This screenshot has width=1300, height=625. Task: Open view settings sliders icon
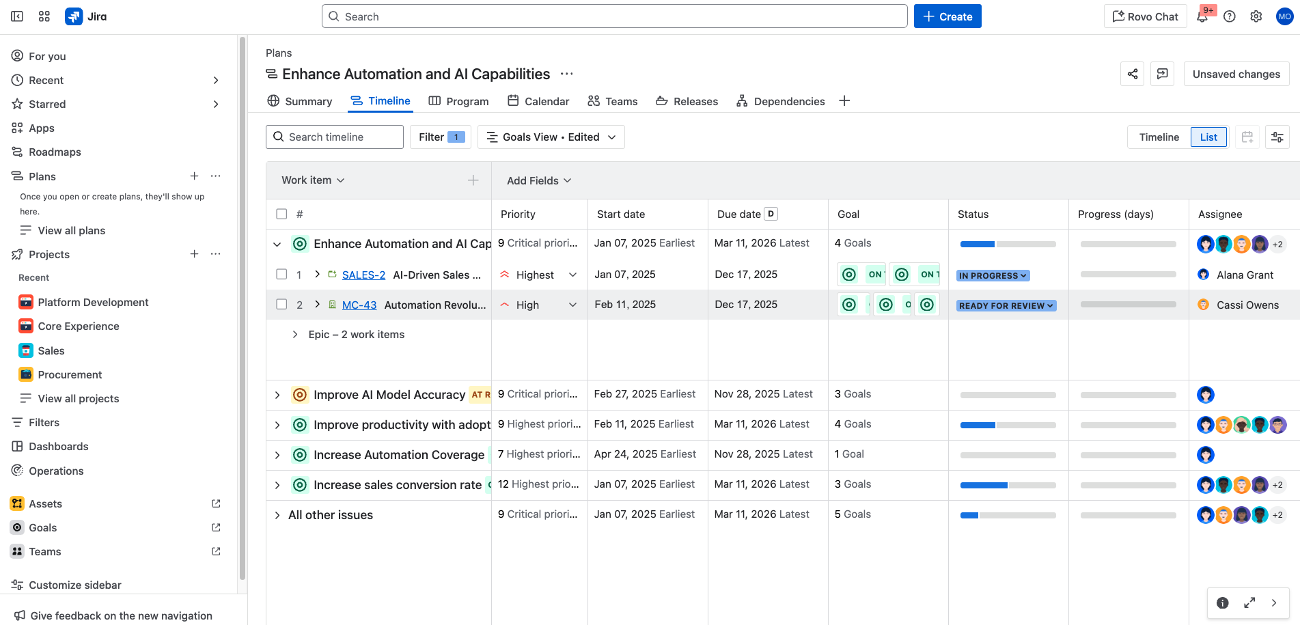click(1277, 137)
